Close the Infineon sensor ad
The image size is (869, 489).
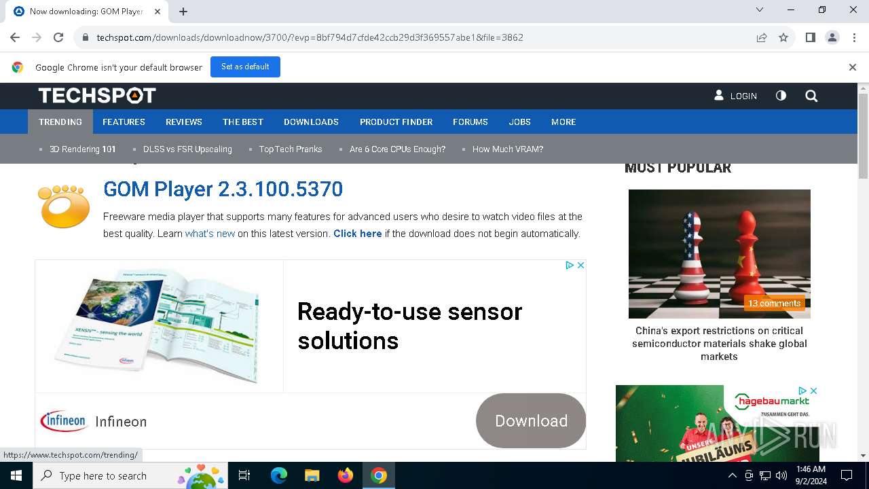point(580,266)
